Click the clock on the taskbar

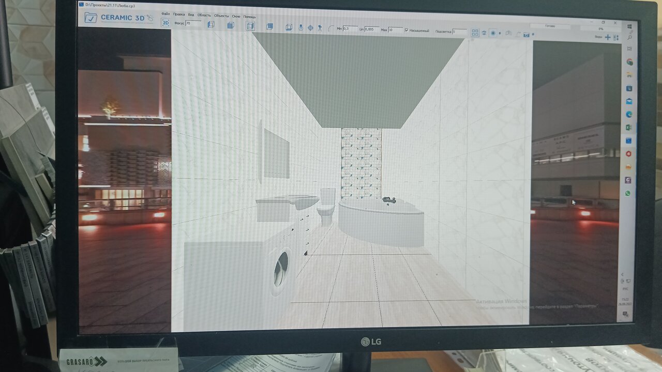coord(625,301)
